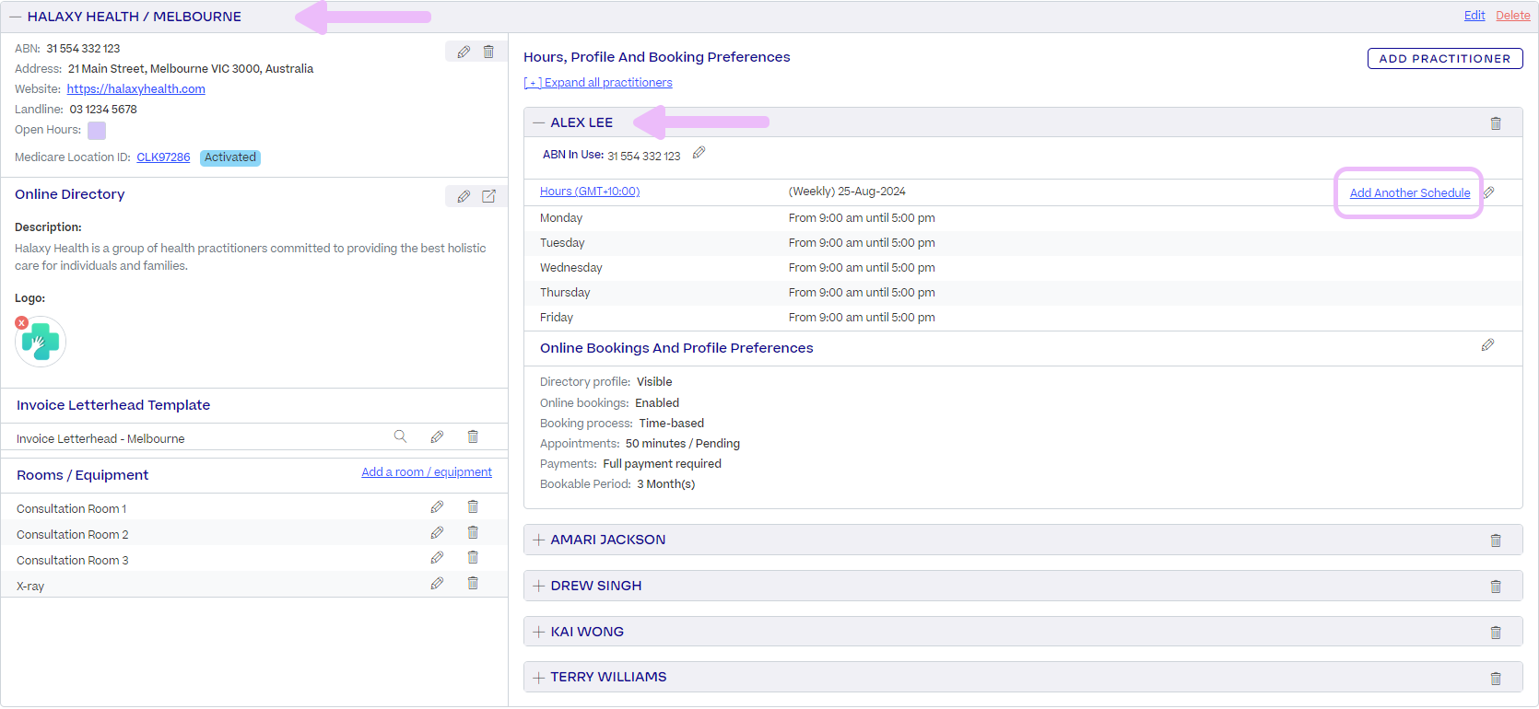Click 'Invoice Letterhead - Melbourne' text
The image size is (1539, 709).
100,439
